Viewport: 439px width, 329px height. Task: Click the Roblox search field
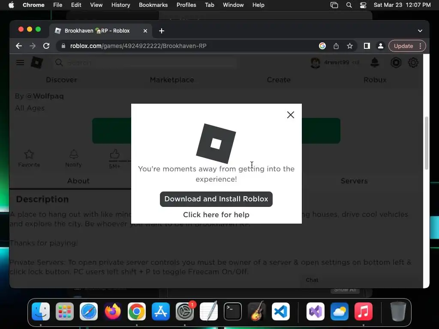145,63
